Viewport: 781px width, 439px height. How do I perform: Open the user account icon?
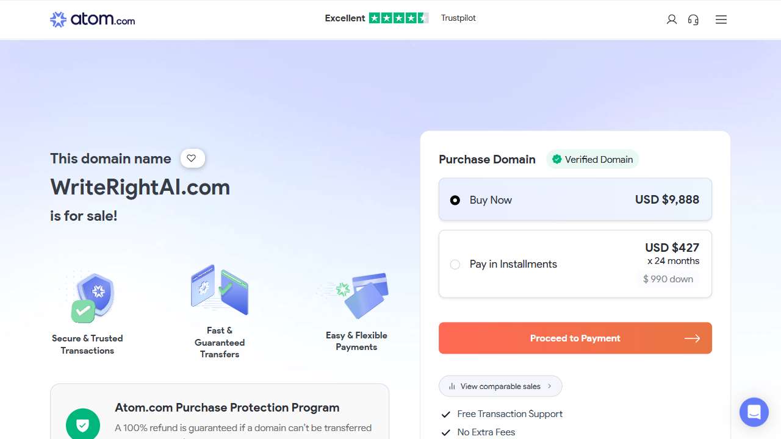672,20
